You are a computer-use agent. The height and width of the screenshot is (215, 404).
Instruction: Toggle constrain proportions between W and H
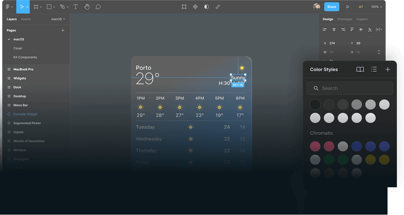[379, 52]
